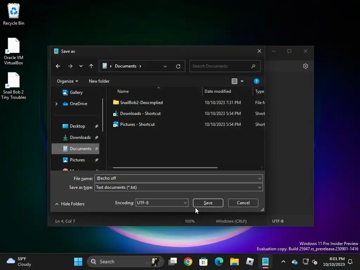Screen dimensions: 360x270
Task: Create a New folder
Action: 99,81
